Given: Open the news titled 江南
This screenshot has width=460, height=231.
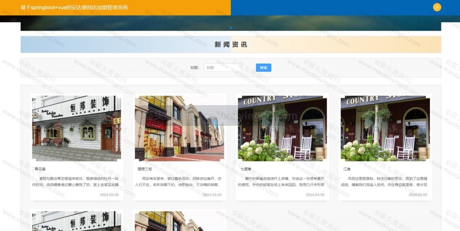Looking at the screenshot, I should 347,169.
